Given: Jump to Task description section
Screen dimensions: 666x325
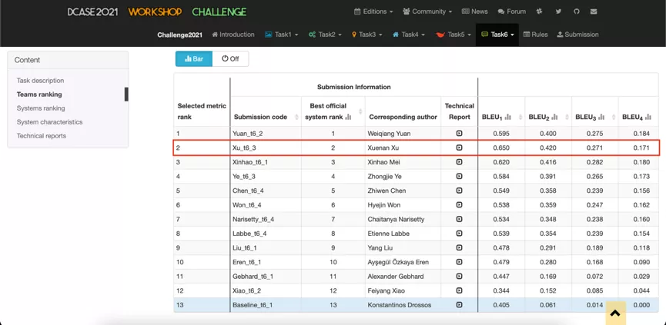Looking at the screenshot, I should point(40,81).
